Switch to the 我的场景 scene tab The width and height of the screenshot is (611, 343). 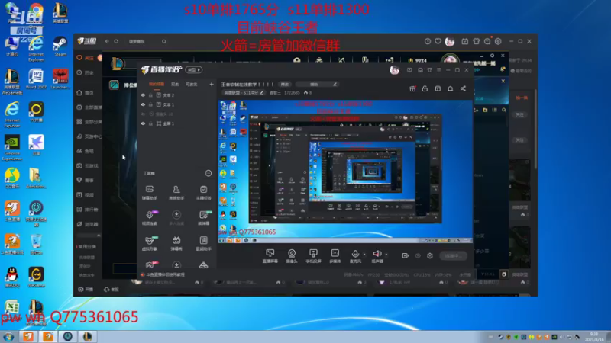coord(157,84)
